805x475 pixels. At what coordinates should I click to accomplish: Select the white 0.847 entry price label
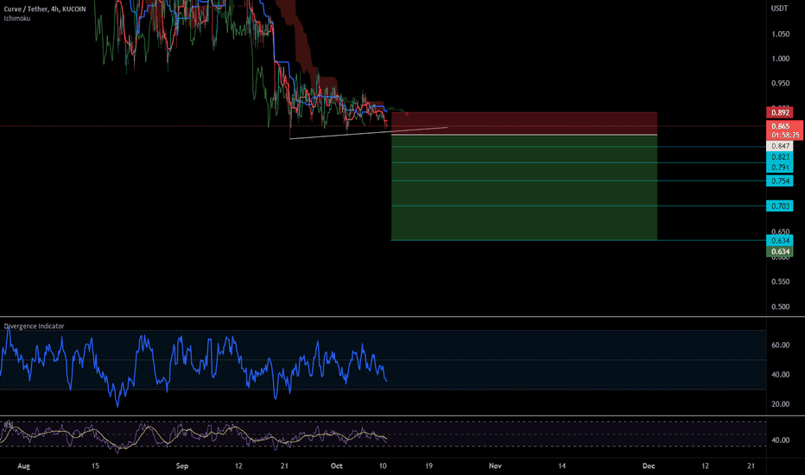pyautogui.click(x=779, y=146)
